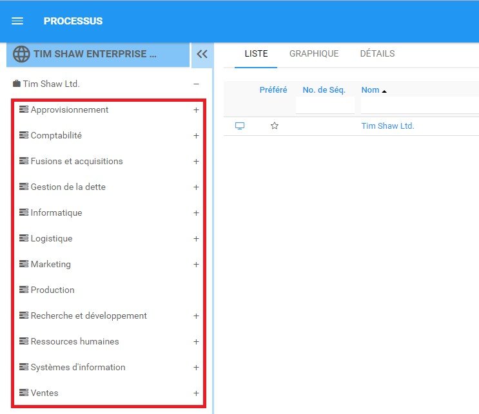Click the Approvisionnement process icon
The height and width of the screenshot is (414, 479).
[x=24, y=109]
